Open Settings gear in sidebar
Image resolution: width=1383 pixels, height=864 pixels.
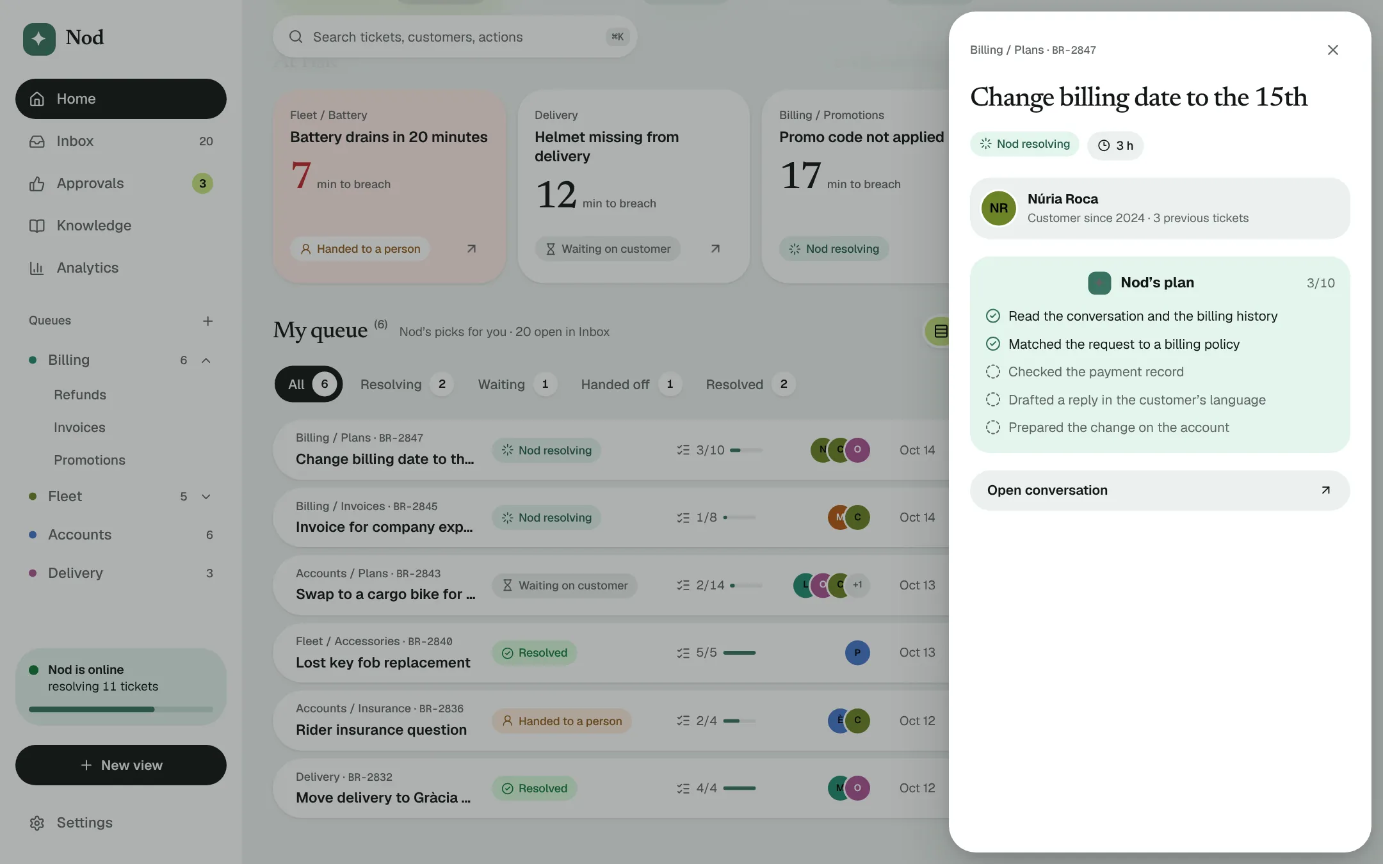(x=37, y=823)
